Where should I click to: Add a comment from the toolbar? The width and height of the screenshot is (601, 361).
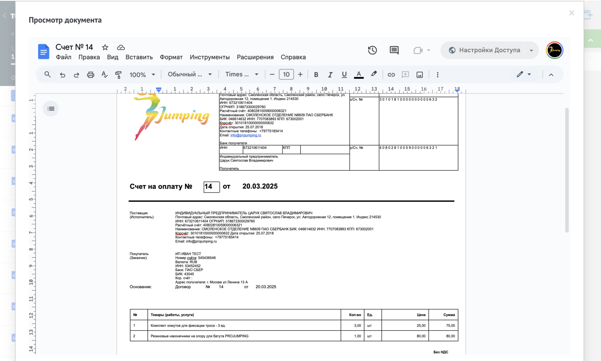click(x=405, y=74)
